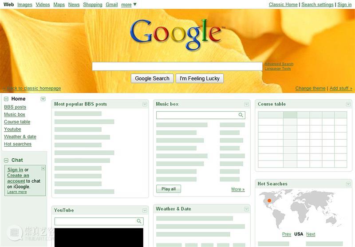
Task: Expand the more dropdown in top navigation
Action: [x=129, y=4]
